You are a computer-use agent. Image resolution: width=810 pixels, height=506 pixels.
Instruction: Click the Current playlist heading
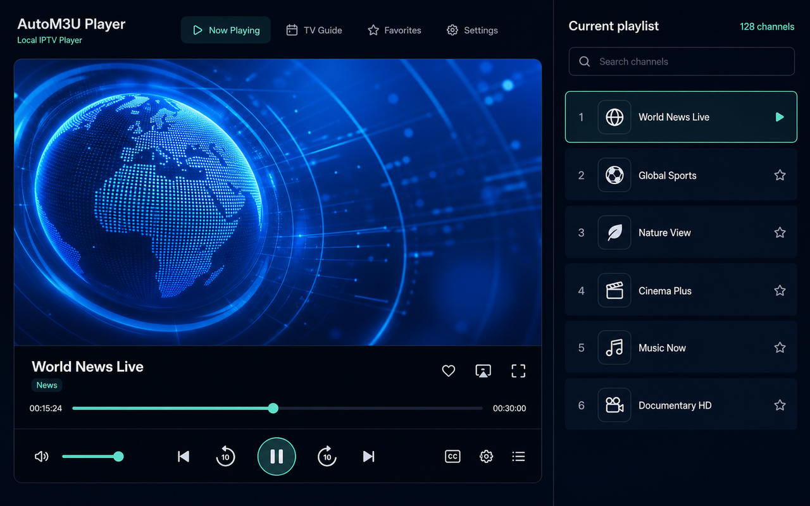pyautogui.click(x=614, y=26)
